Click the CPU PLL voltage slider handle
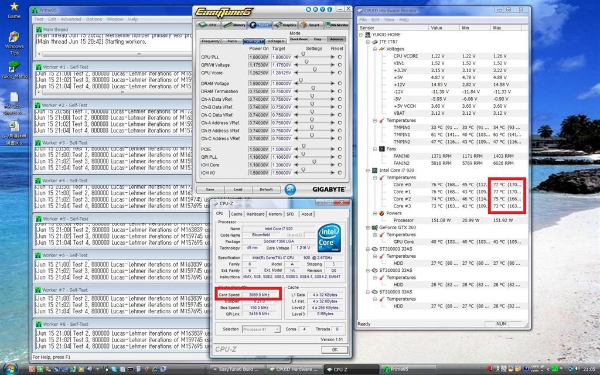The image size is (600, 375). tap(303, 54)
